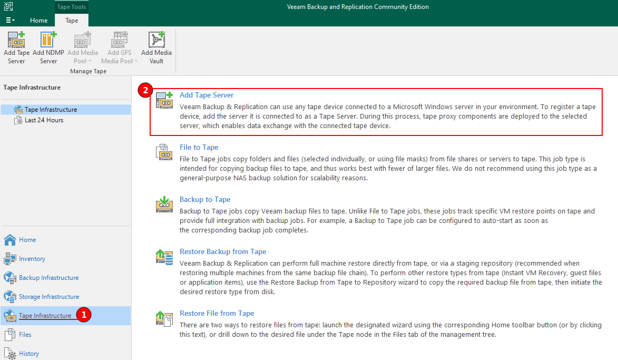
Task: Open Storage Infrastructure in navigation pane
Action: click(x=49, y=297)
